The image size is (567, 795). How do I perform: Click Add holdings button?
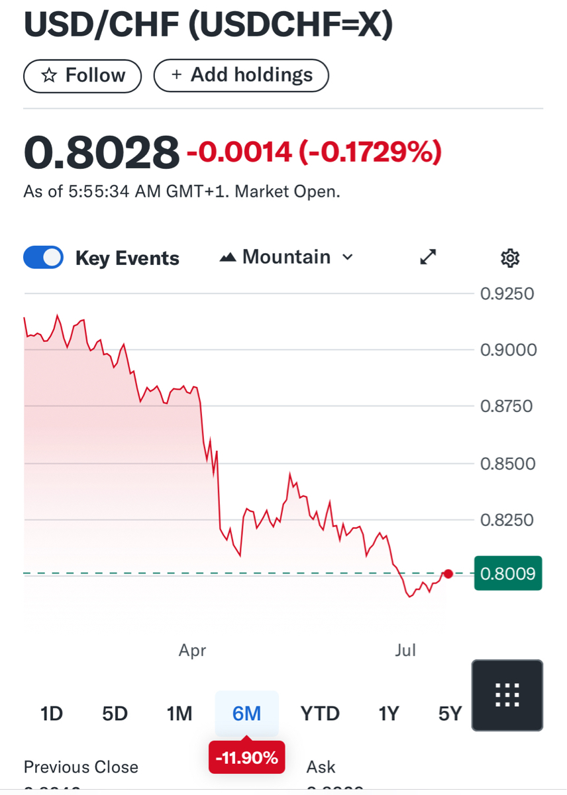coord(241,76)
